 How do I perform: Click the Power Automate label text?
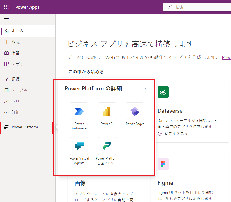pyautogui.click(x=79, y=126)
